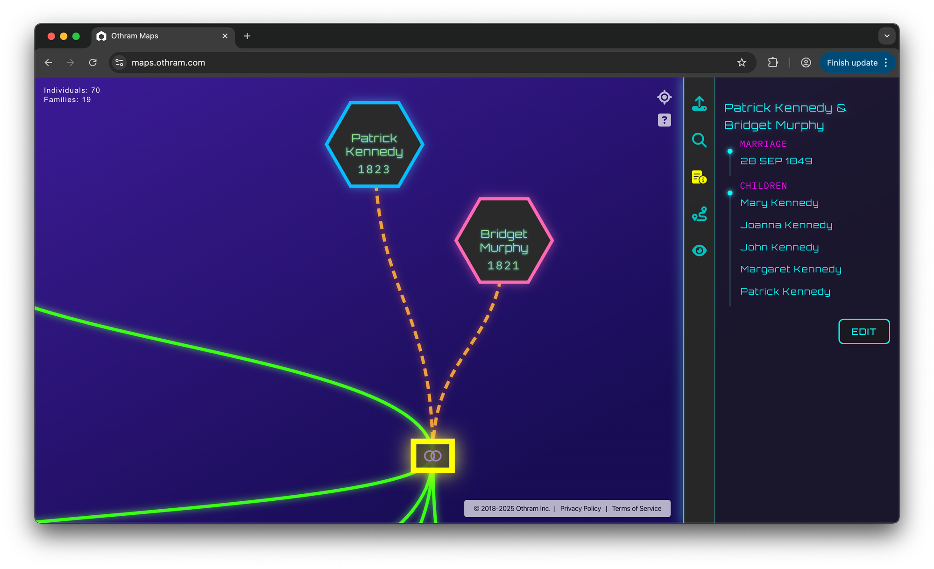Open the search magnifier in sidebar
This screenshot has height=569, width=934.
point(699,140)
